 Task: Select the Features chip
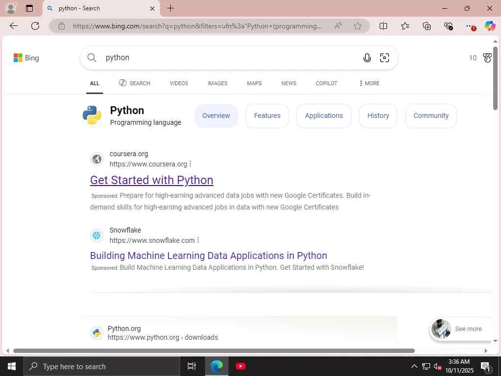(x=267, y=116)
